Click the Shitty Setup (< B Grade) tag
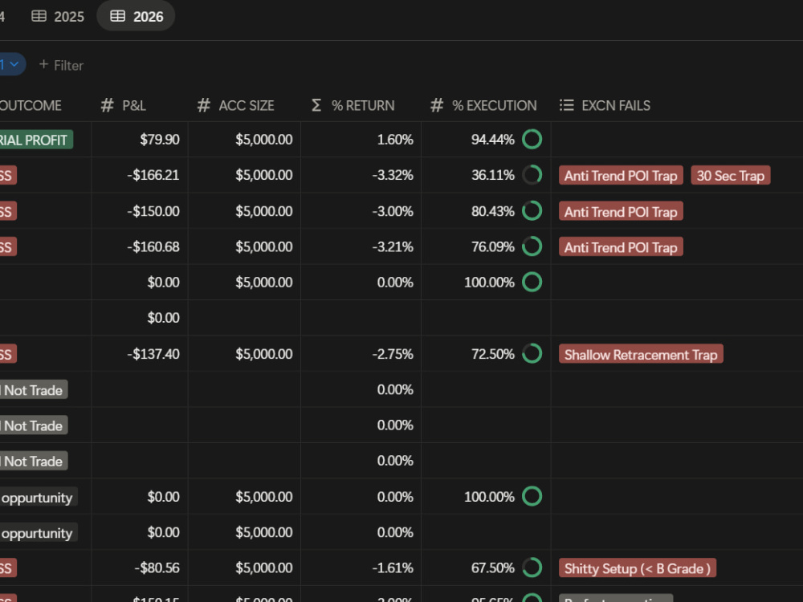The image size is (803, 602). 638,568
